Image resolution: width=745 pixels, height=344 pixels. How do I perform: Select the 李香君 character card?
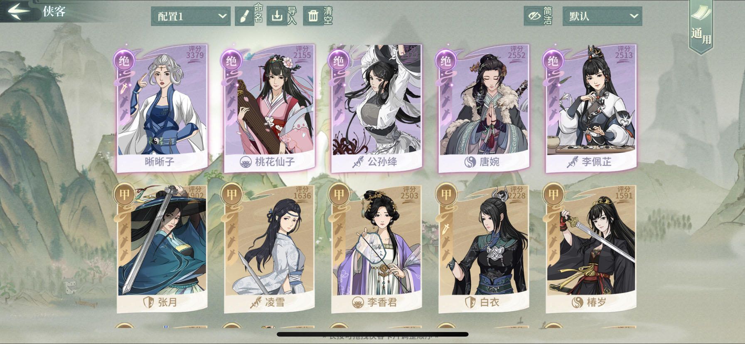376,248
